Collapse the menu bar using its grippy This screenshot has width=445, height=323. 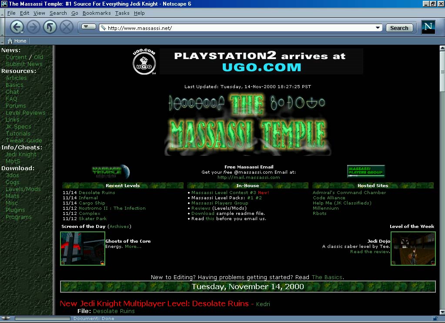point(2,13)
